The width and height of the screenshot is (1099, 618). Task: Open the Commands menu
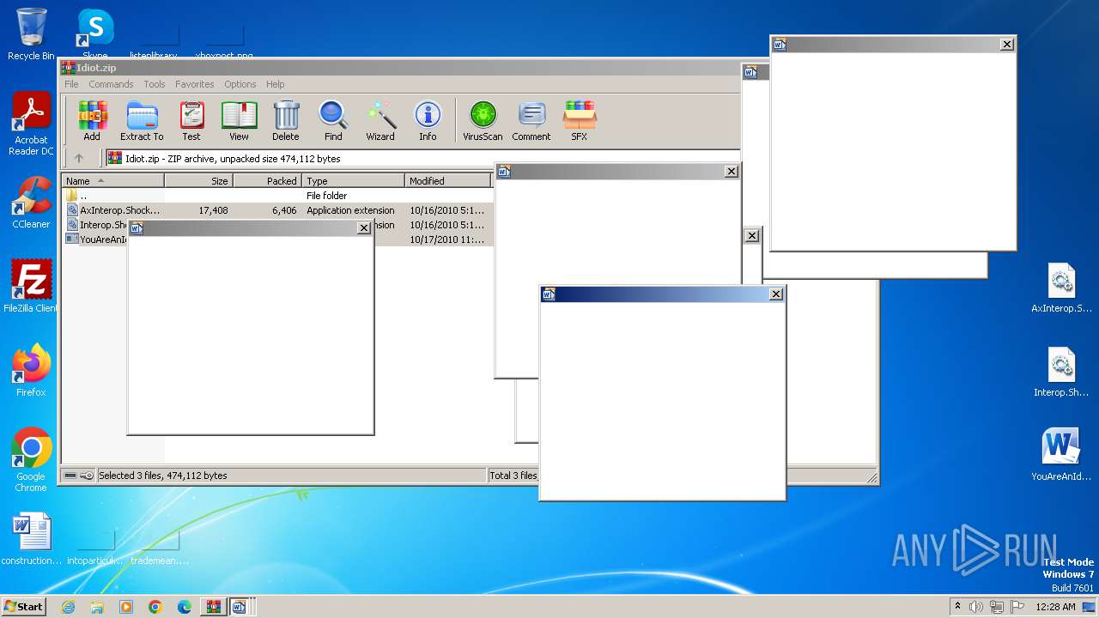(111, 84)
